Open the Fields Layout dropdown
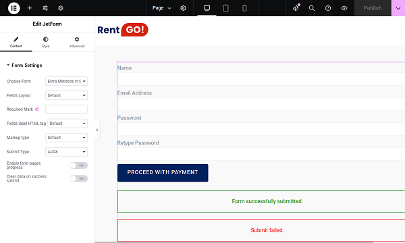The image size is (405, 243). (66, 95)
